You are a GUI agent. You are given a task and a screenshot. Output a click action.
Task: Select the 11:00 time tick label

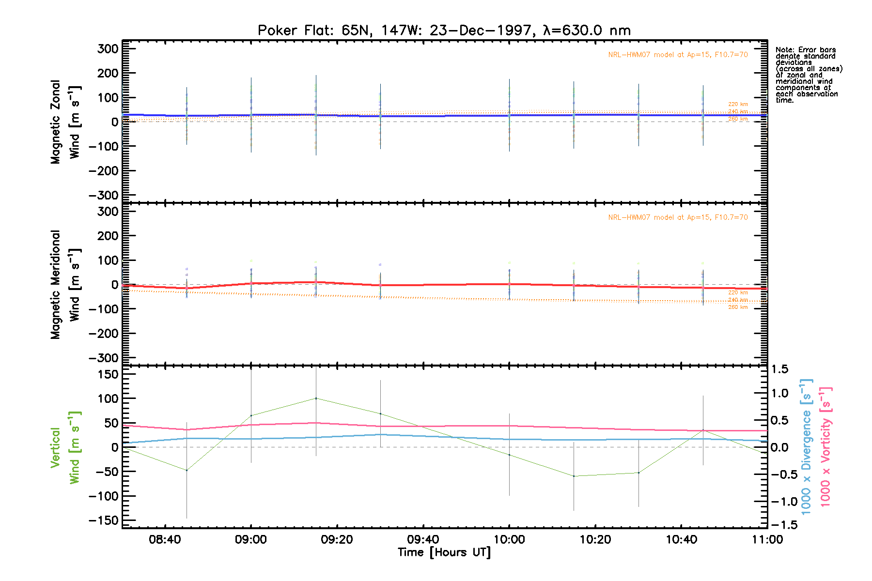pyautogui.click(x=767, y=540)
